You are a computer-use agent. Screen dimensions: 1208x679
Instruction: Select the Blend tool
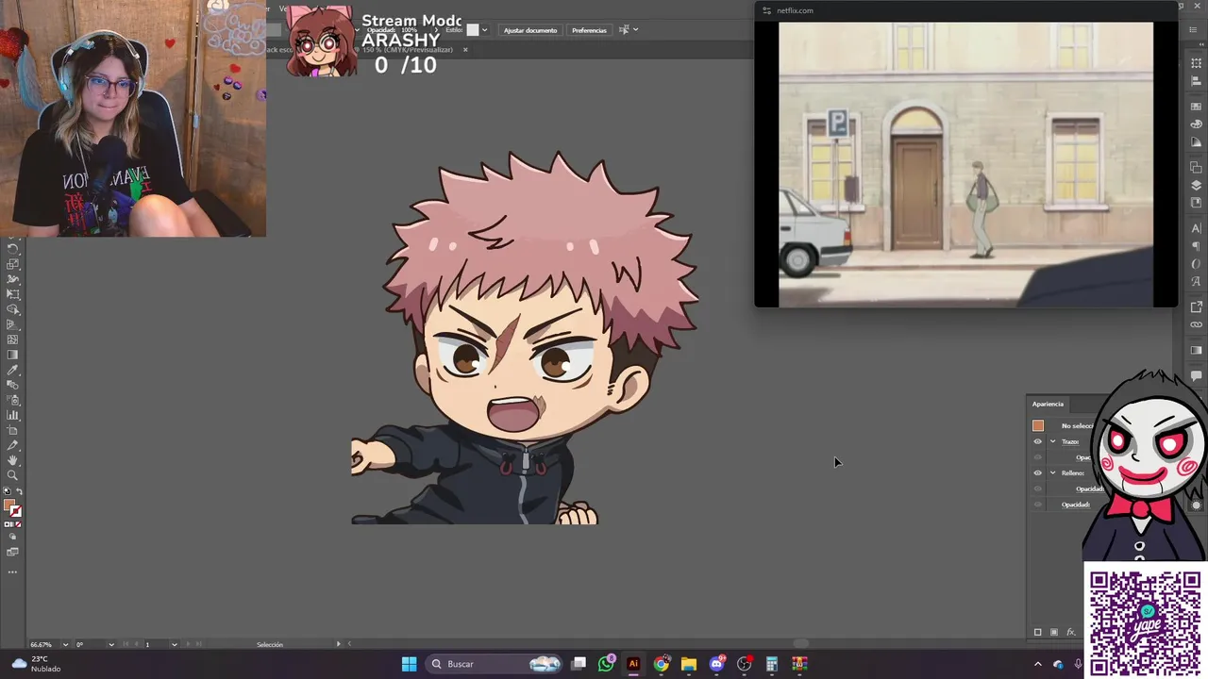(x=13, y=385)
